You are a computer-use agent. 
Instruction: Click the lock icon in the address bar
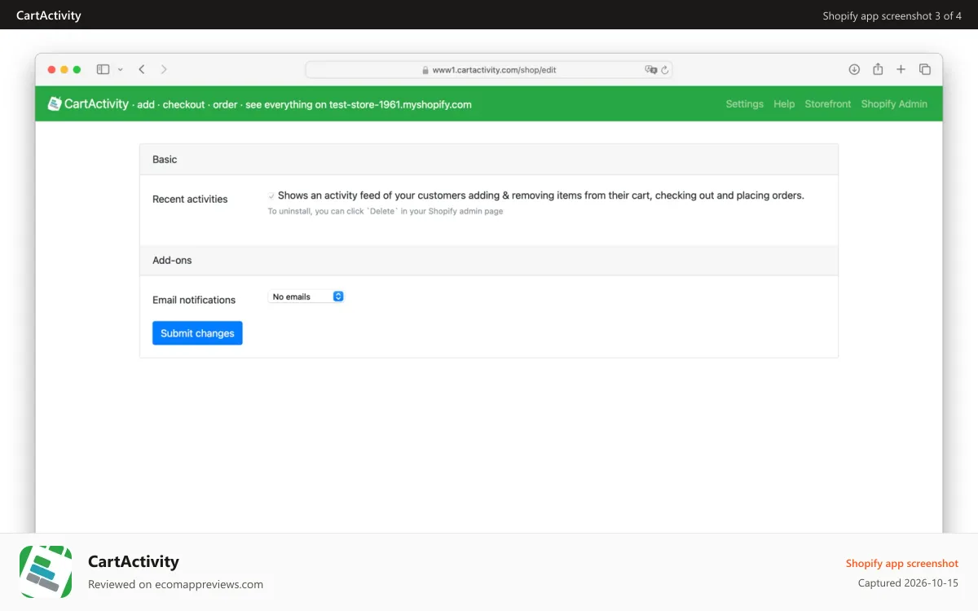[425, 70]
